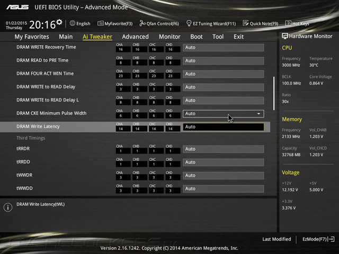339x254 pixels.
Task: Open DRAM WRITE Recovery Time Auto field
Action: tap(224, 48)
